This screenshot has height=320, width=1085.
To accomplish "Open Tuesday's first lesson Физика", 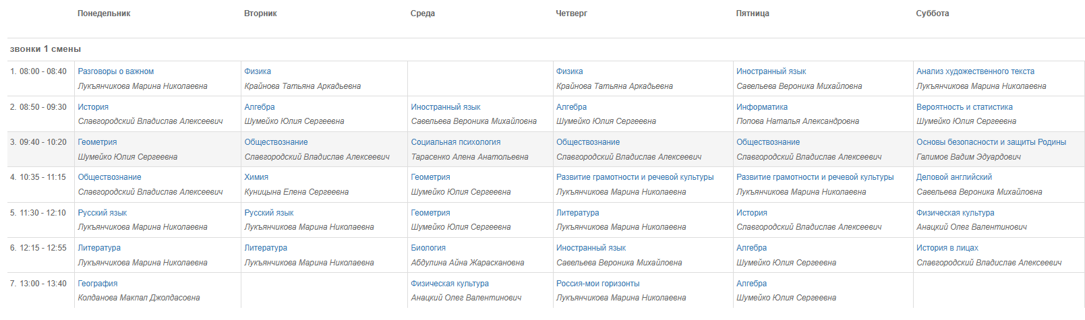I will point(258,71).
